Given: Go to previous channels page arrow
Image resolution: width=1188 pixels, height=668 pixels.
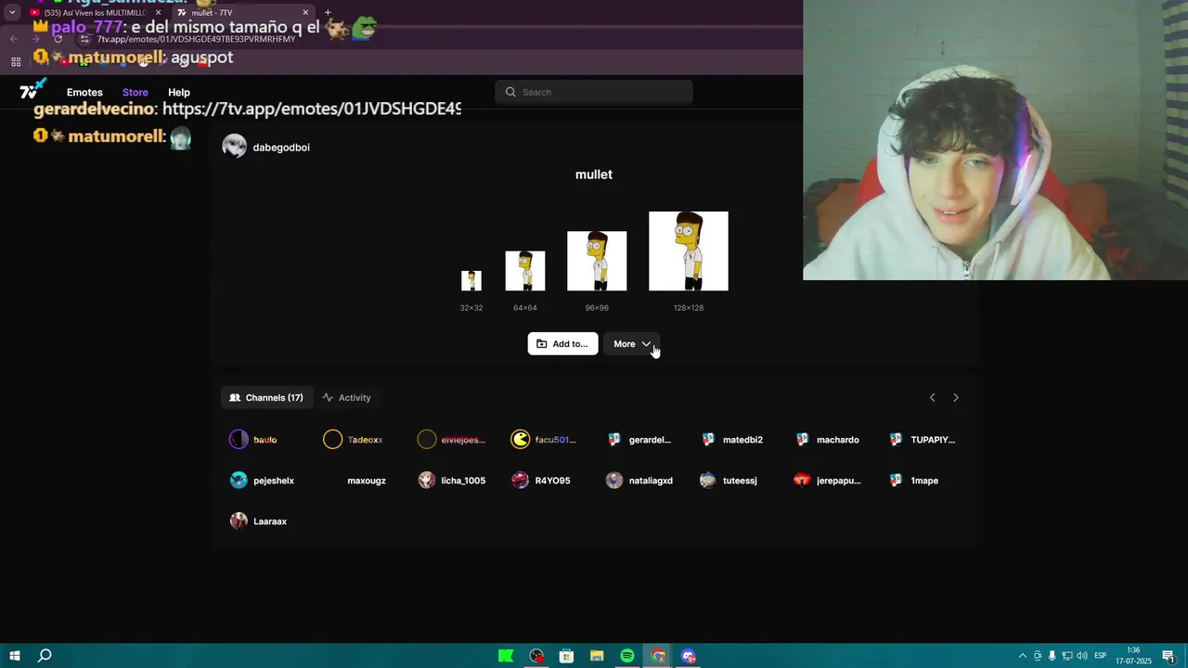Looking at the screenshot, I should [x=933, y=398].
